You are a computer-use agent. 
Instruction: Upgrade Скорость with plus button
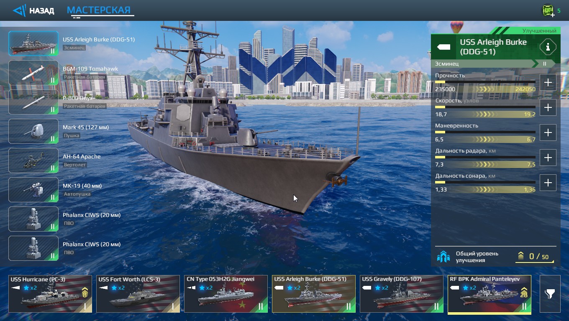point(548,107)
